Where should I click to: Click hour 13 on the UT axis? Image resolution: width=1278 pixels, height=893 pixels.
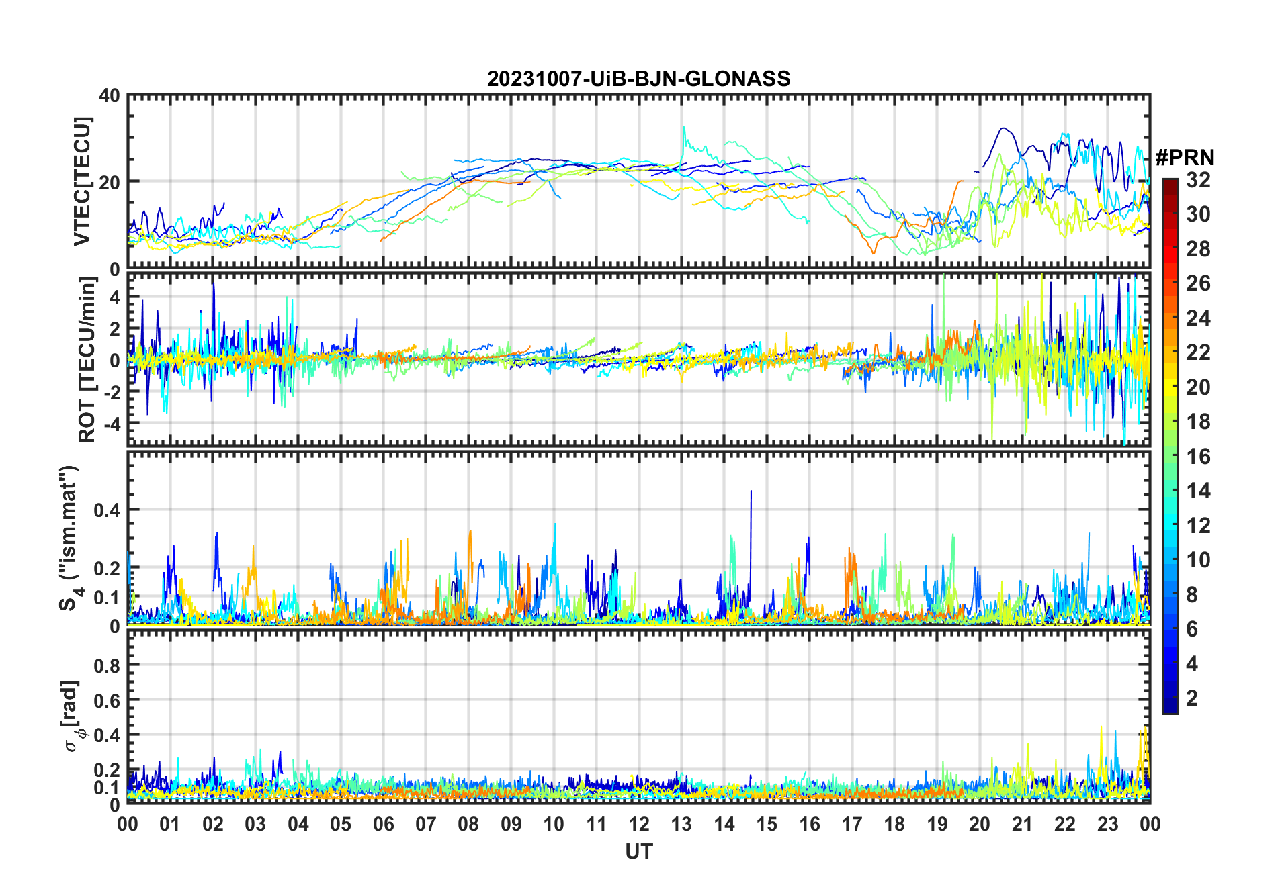click(x=681, y=824)
